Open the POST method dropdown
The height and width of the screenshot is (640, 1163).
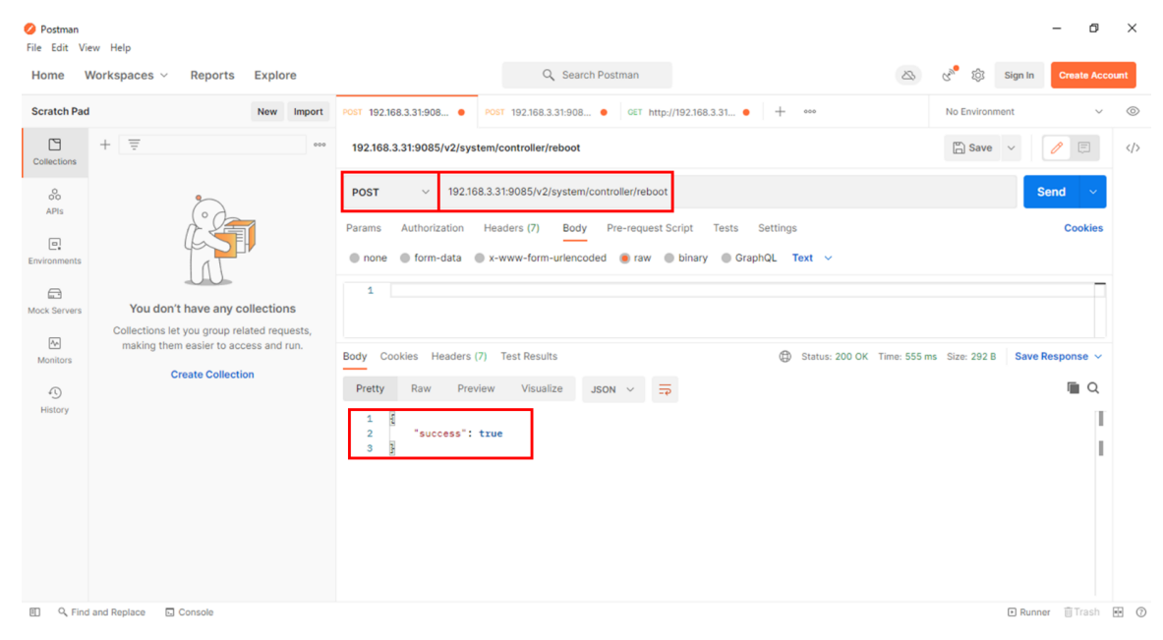pos(390,192)
